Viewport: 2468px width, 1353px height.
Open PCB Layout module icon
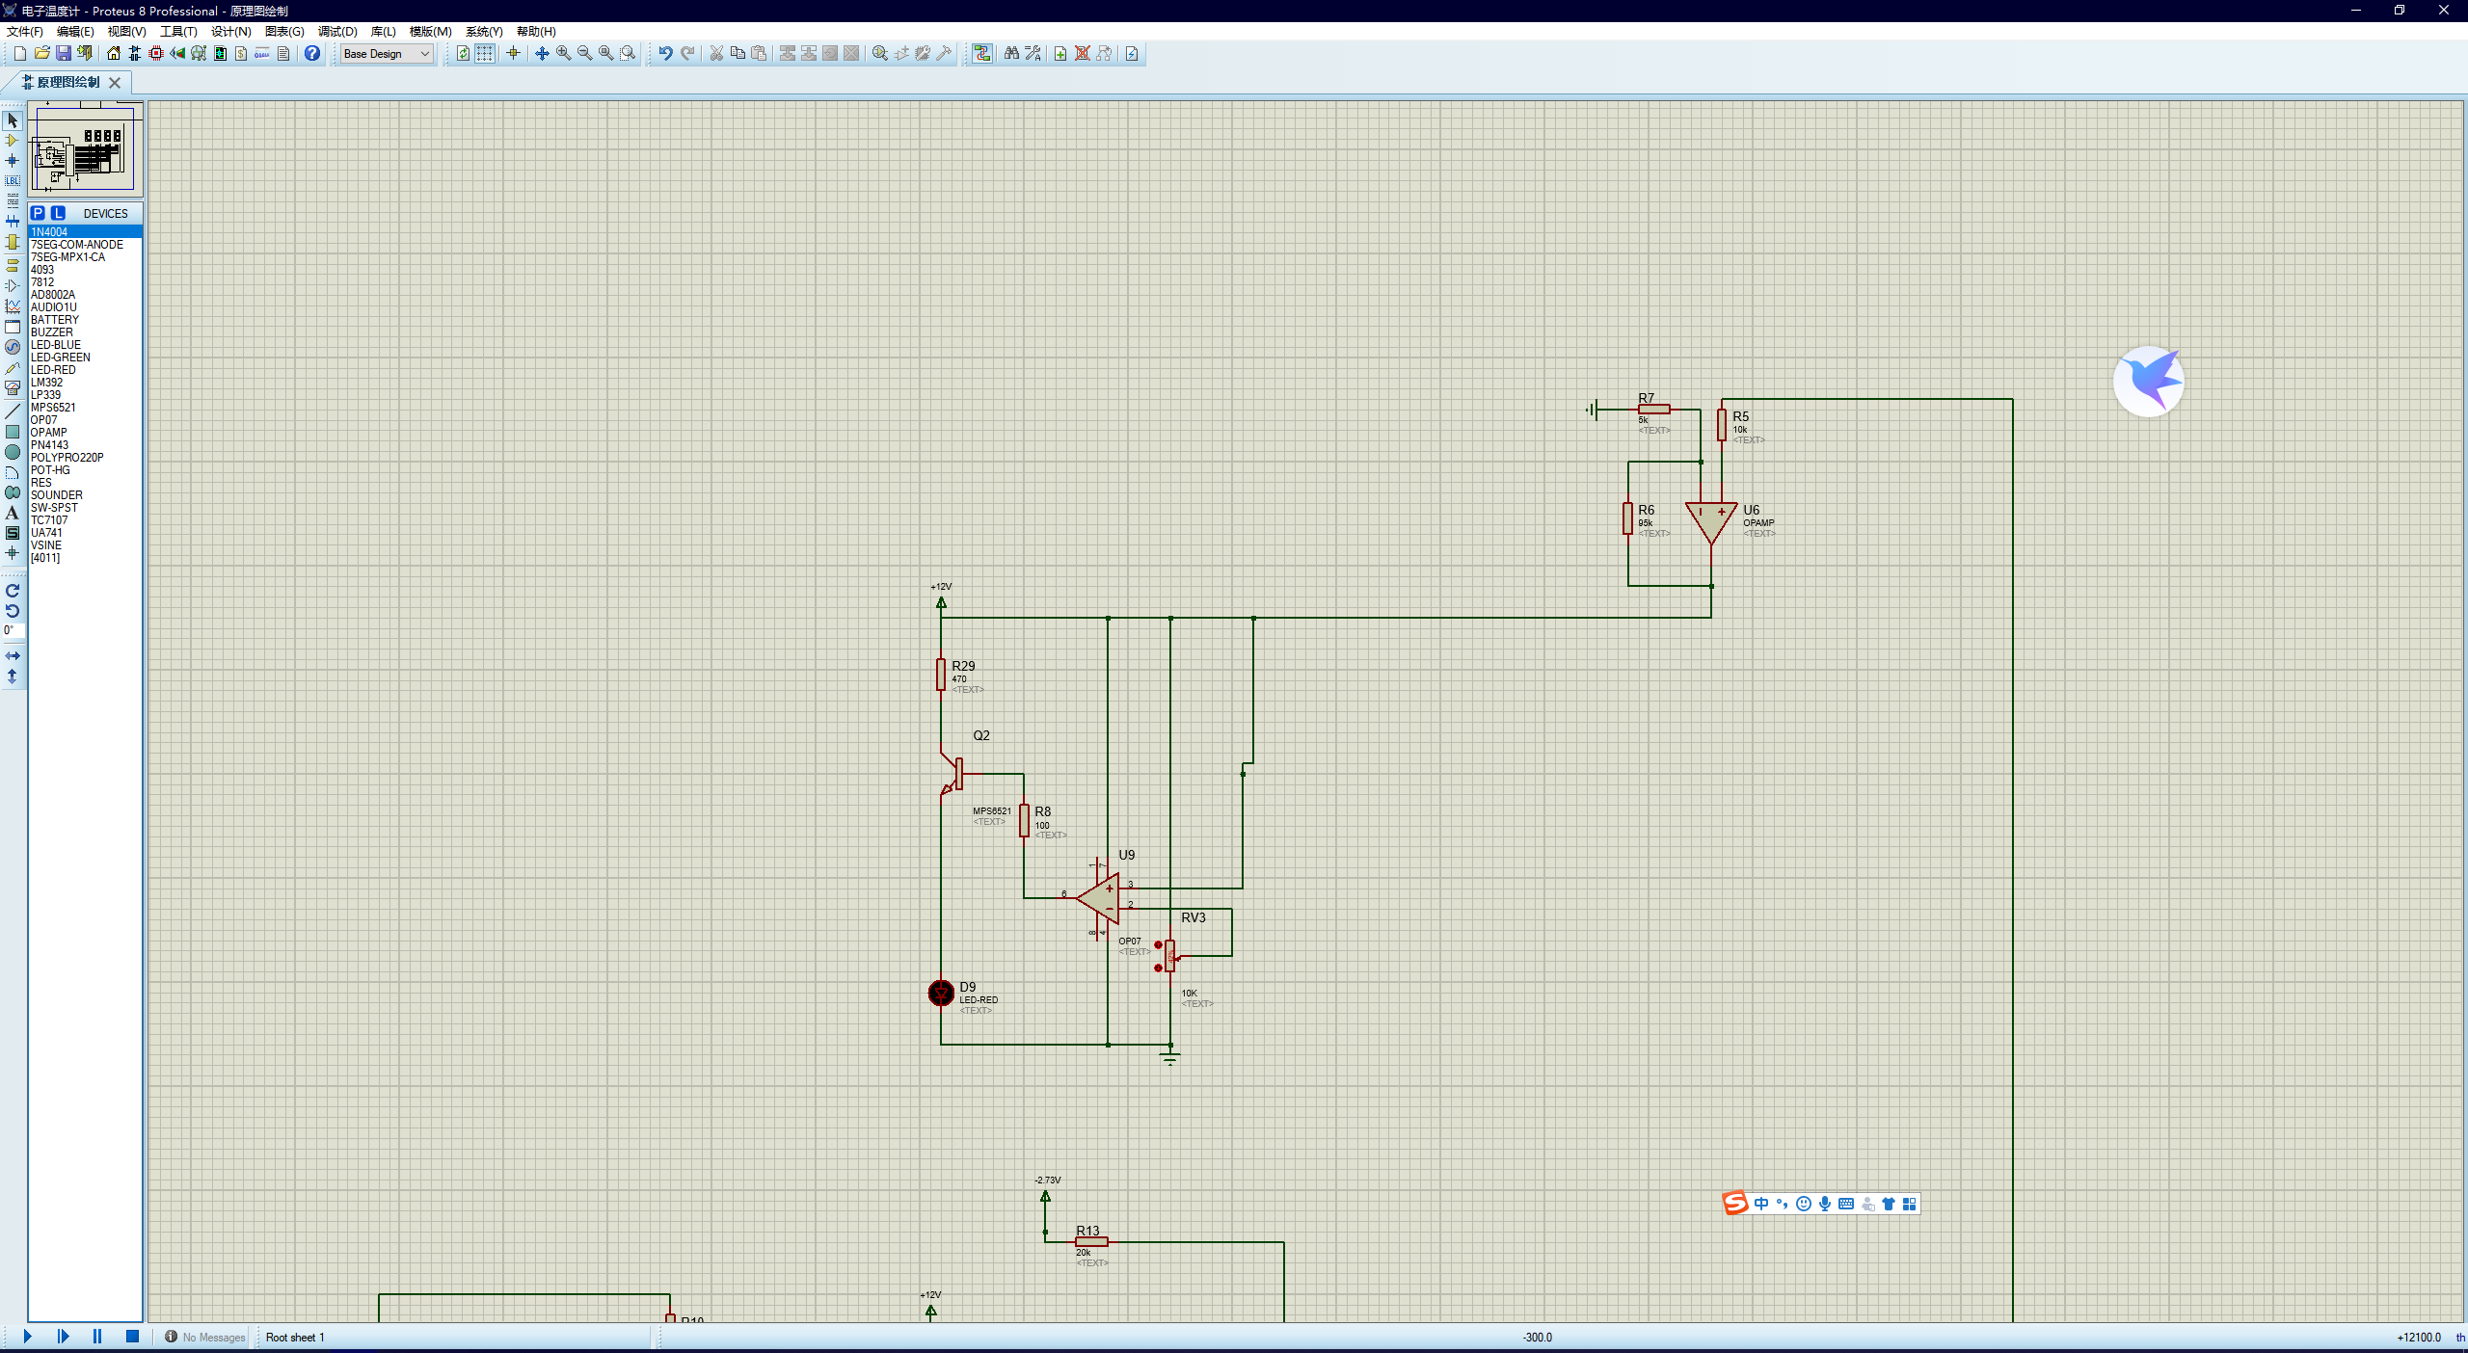tap(155, 53)
